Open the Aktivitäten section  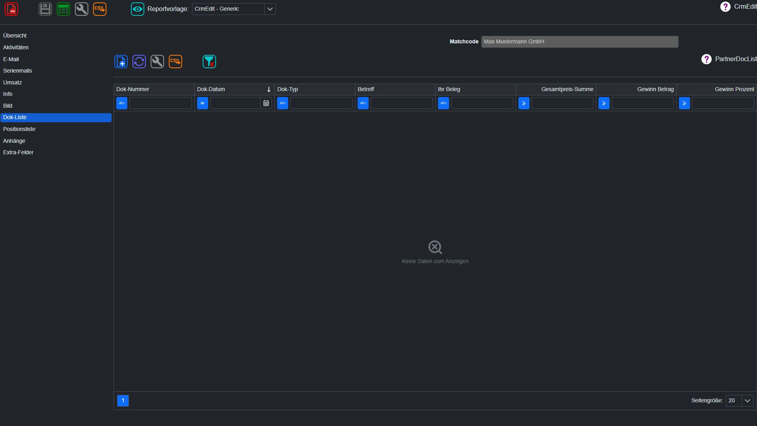click(56, 47)
